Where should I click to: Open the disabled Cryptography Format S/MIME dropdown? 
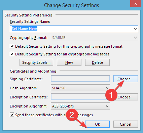(95, 38)
